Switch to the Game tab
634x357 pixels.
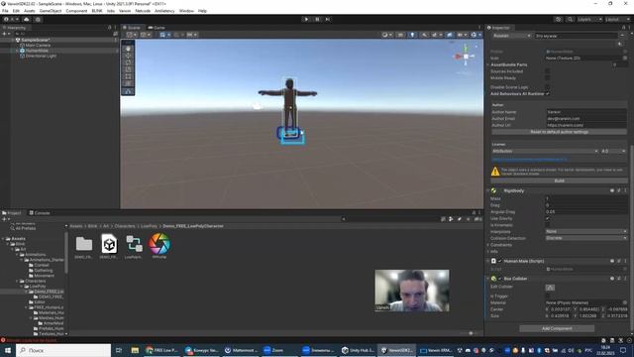tap(157, 28)
